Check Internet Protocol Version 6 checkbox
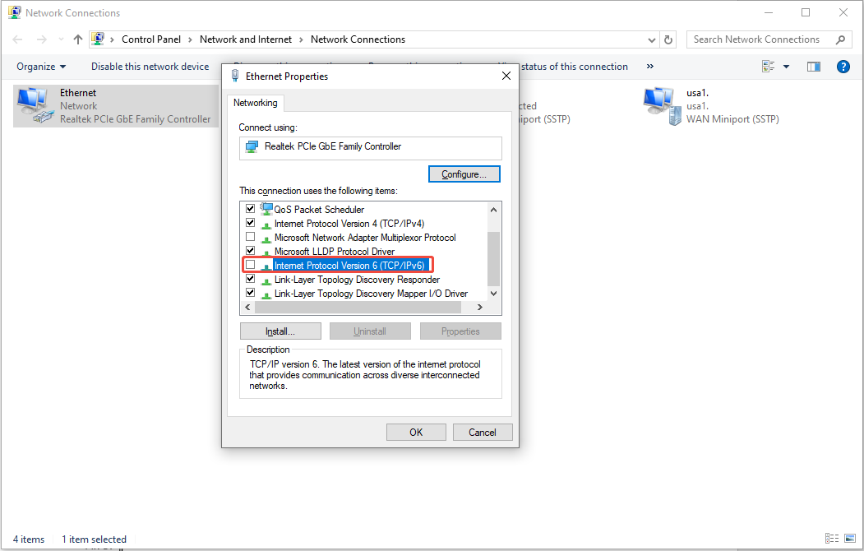This screenshot has width=864, height=551. [250, 265]
